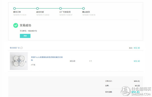
Task: Click the quantity × 1 text
Action: [90, 61]
